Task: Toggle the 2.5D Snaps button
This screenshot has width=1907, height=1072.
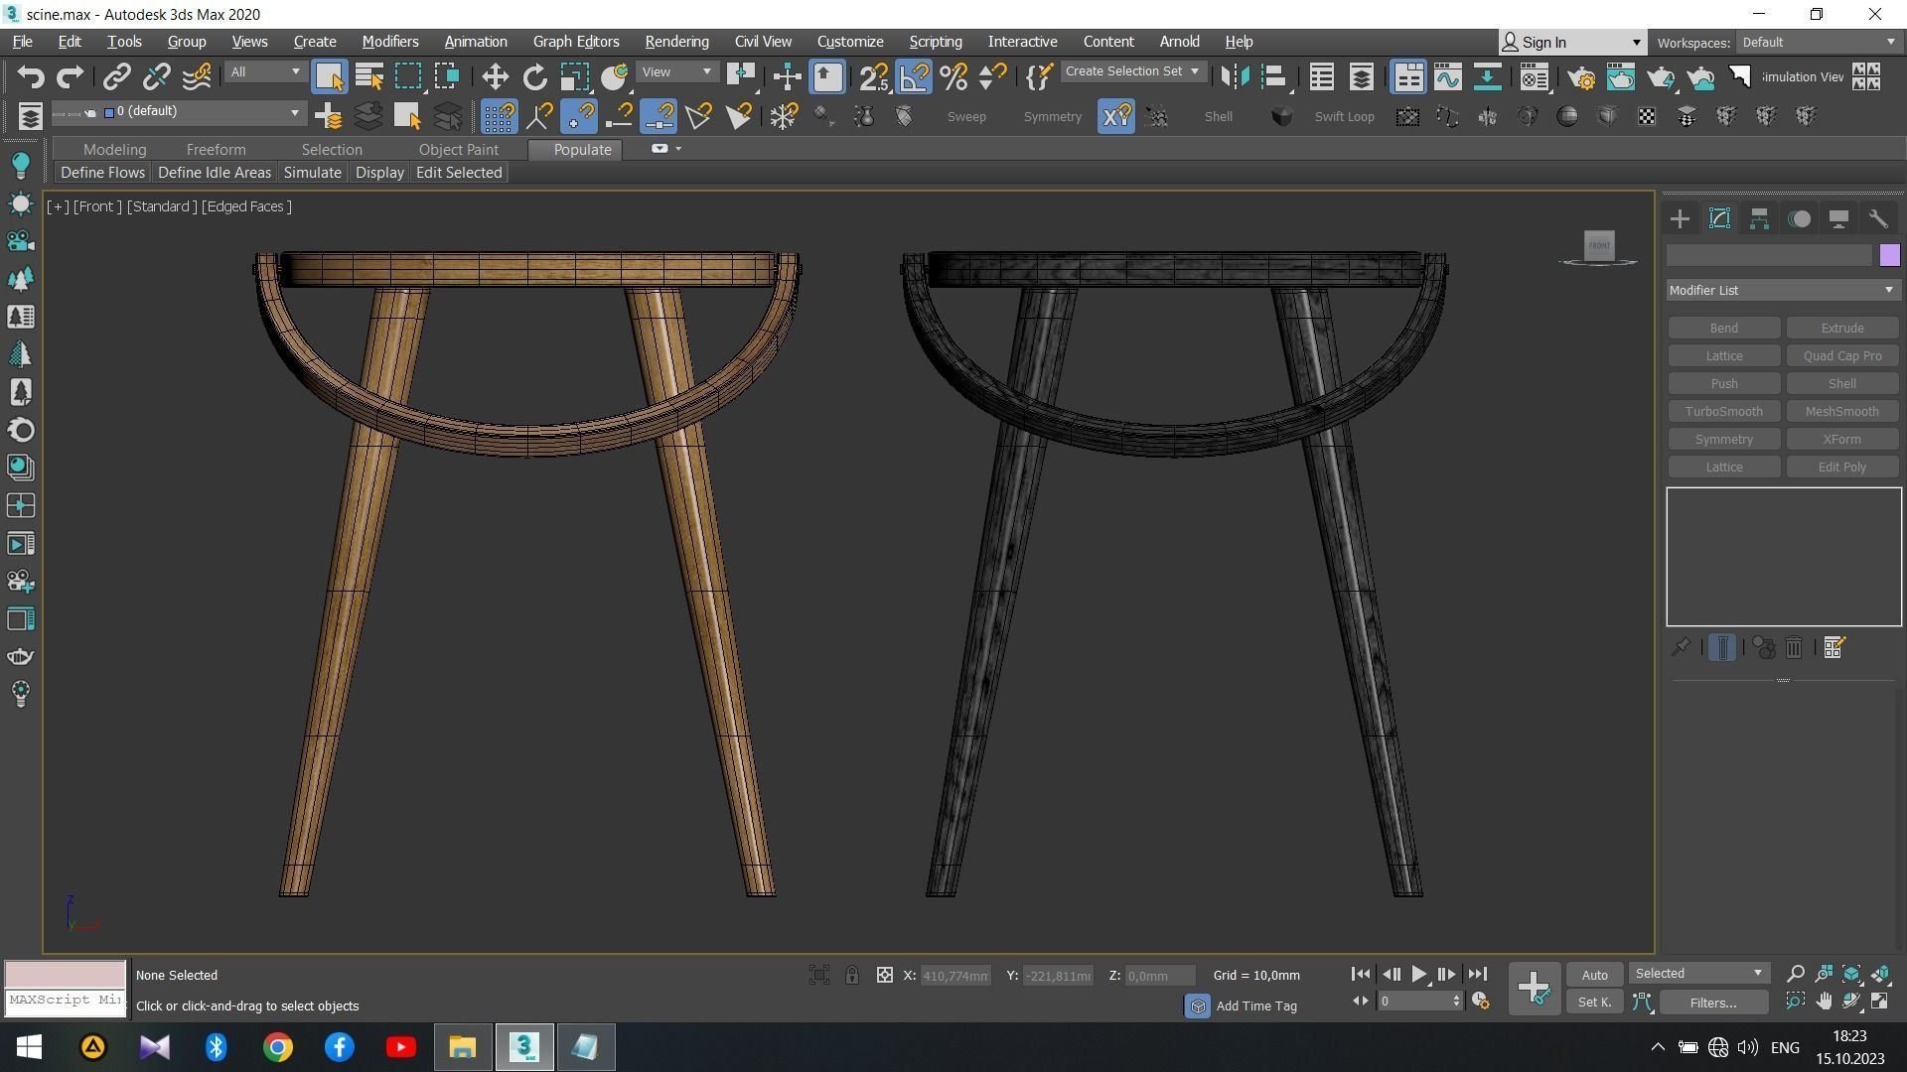Action: point(874,76)
